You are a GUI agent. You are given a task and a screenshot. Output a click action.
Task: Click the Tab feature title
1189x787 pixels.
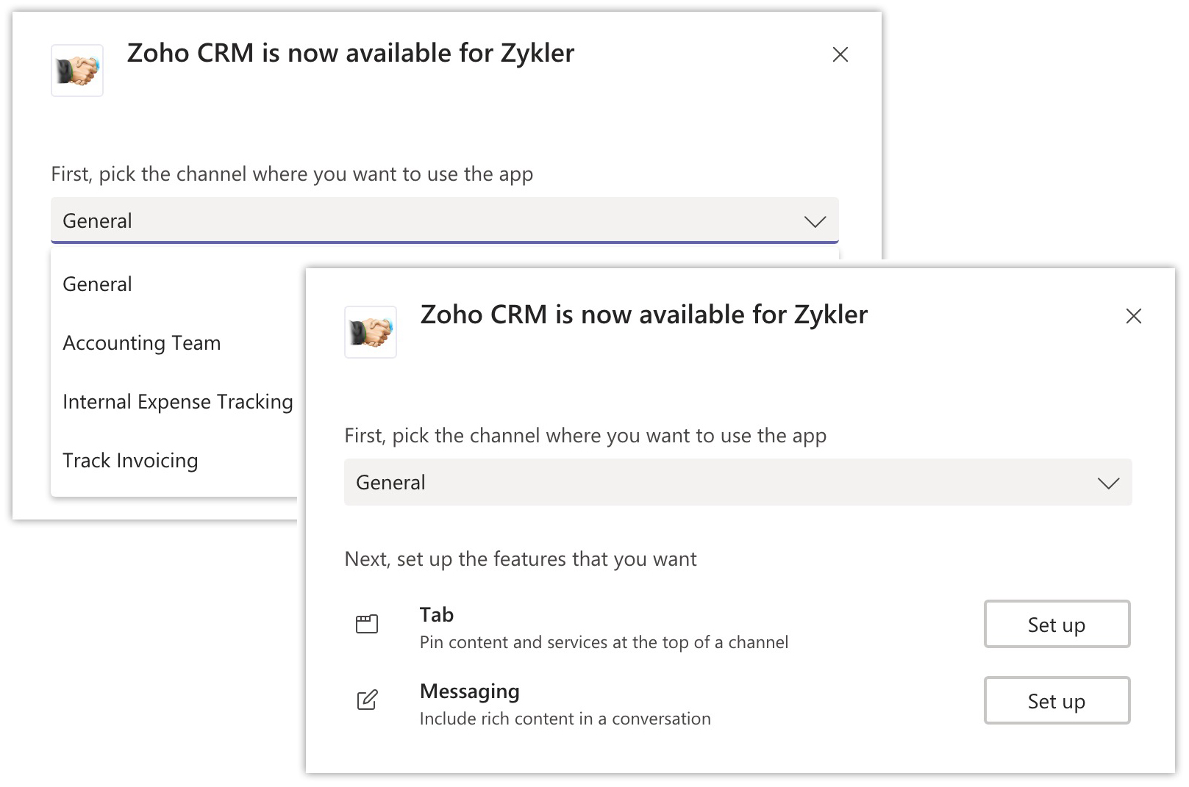coord(437,614)
